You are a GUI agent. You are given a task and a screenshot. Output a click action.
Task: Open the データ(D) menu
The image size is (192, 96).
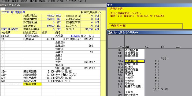point(60,1)
